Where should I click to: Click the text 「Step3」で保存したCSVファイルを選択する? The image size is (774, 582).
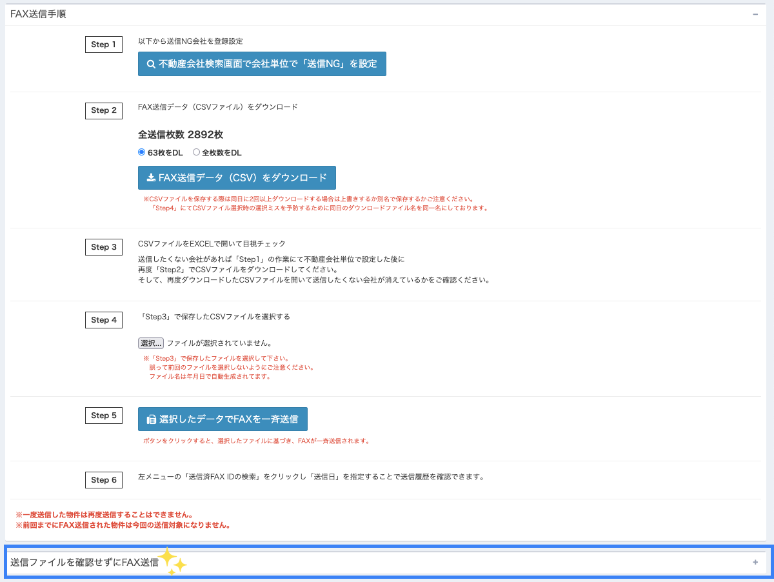tap(214, 317)
